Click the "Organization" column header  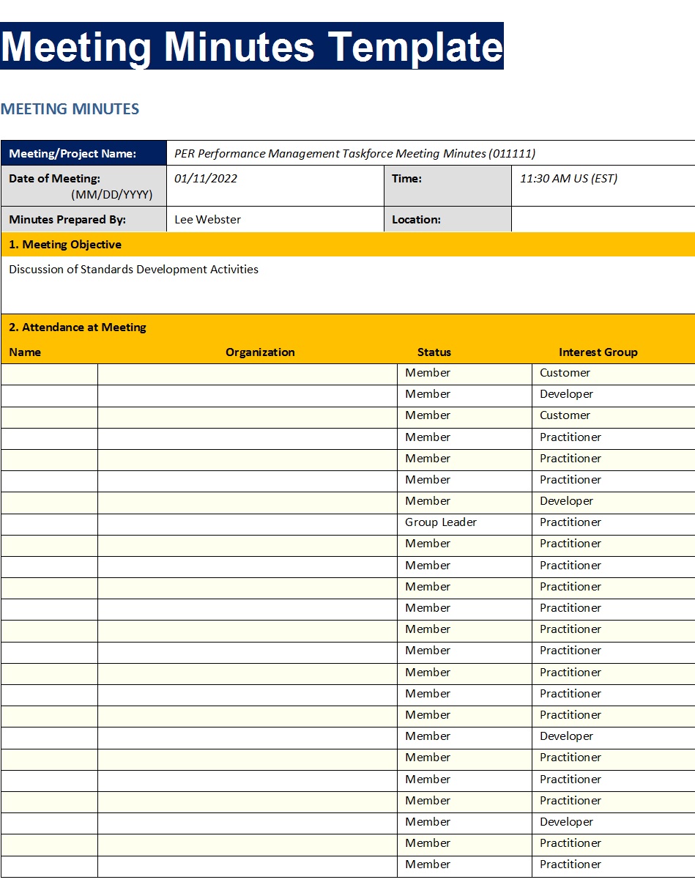[x=260, y=352]
